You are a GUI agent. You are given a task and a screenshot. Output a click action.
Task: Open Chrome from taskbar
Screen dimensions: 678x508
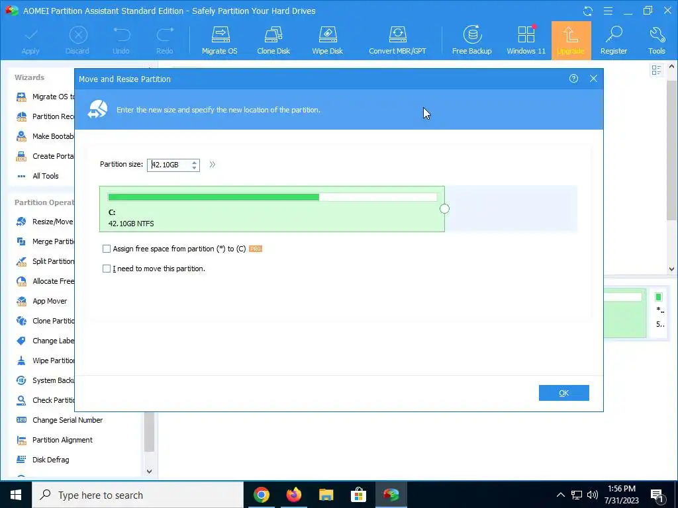click(x=262, y=495)
